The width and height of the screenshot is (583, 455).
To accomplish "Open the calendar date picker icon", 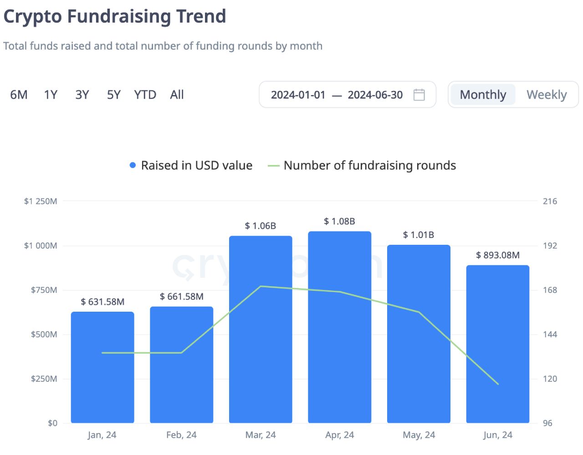I will point(419,95).
